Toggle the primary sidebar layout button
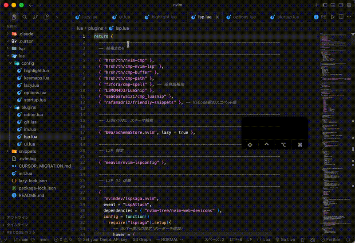Viewport: 355px width, 243px height. [x=325, y=5]
